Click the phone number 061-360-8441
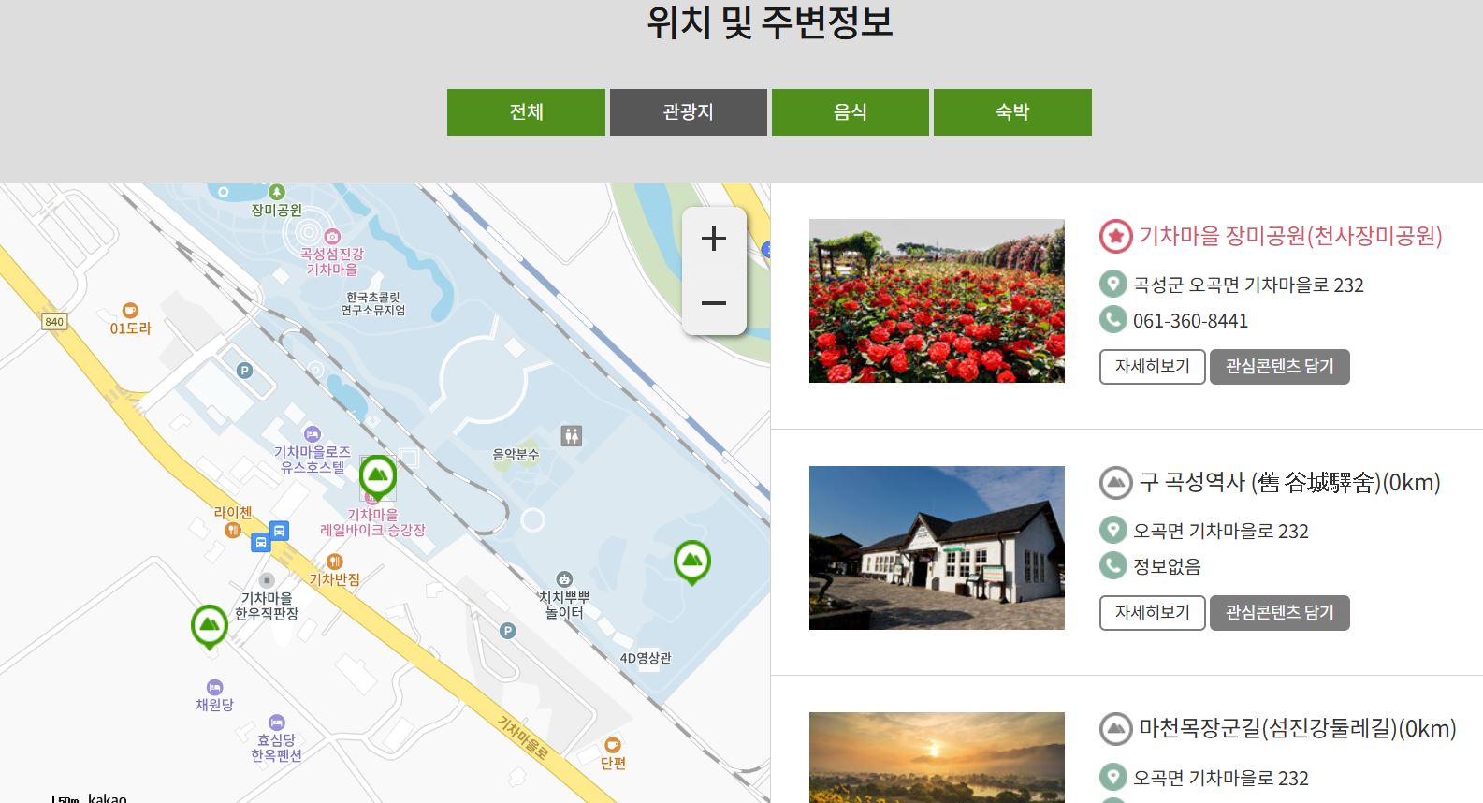 pos(1190,321)
